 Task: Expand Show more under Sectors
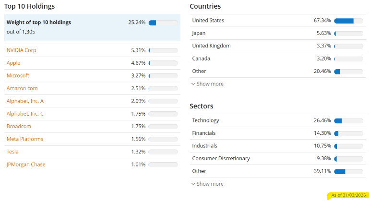click(207, 184)
